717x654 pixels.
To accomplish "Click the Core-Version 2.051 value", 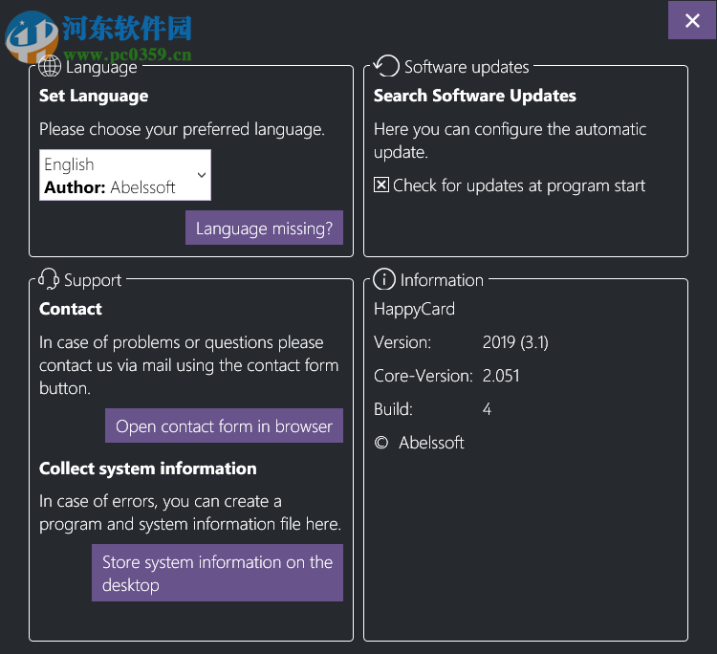I will tap(501, 376).
